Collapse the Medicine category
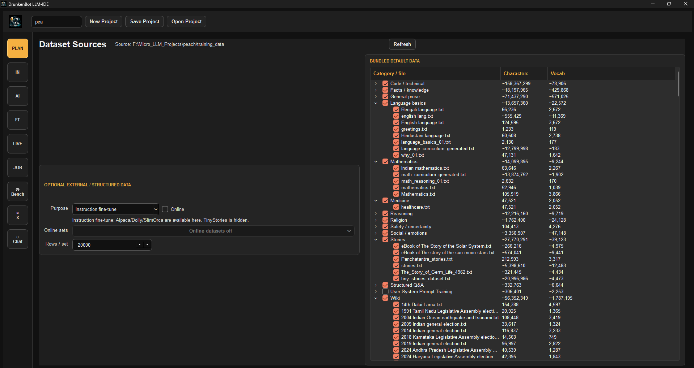 pyautogui.click(x=376, y=200)
